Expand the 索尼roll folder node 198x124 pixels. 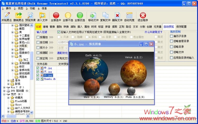(x=12, y=42)
